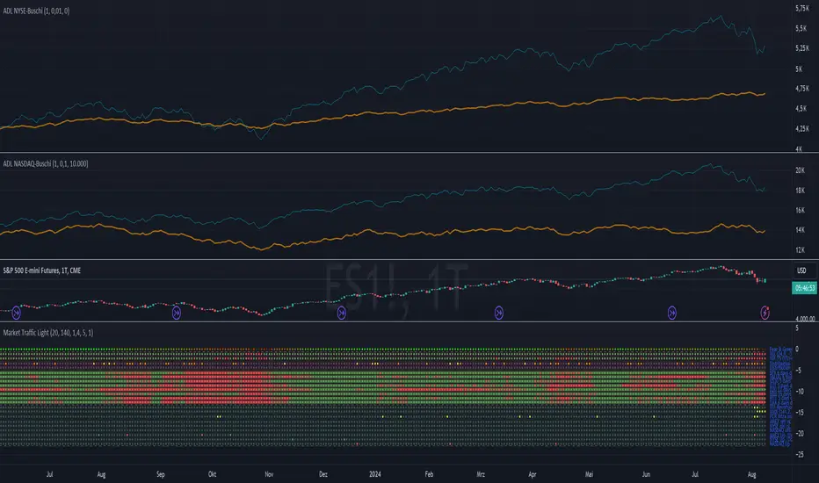Click the 12K axis label in NASDAQ pane

coord(801,250)
